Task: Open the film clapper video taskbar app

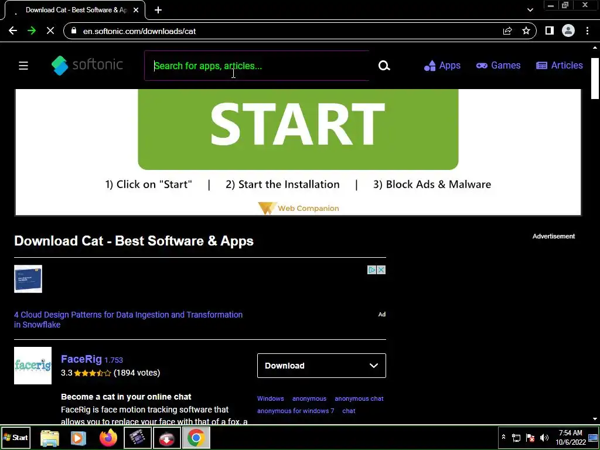Action: (x=137, y=438)
